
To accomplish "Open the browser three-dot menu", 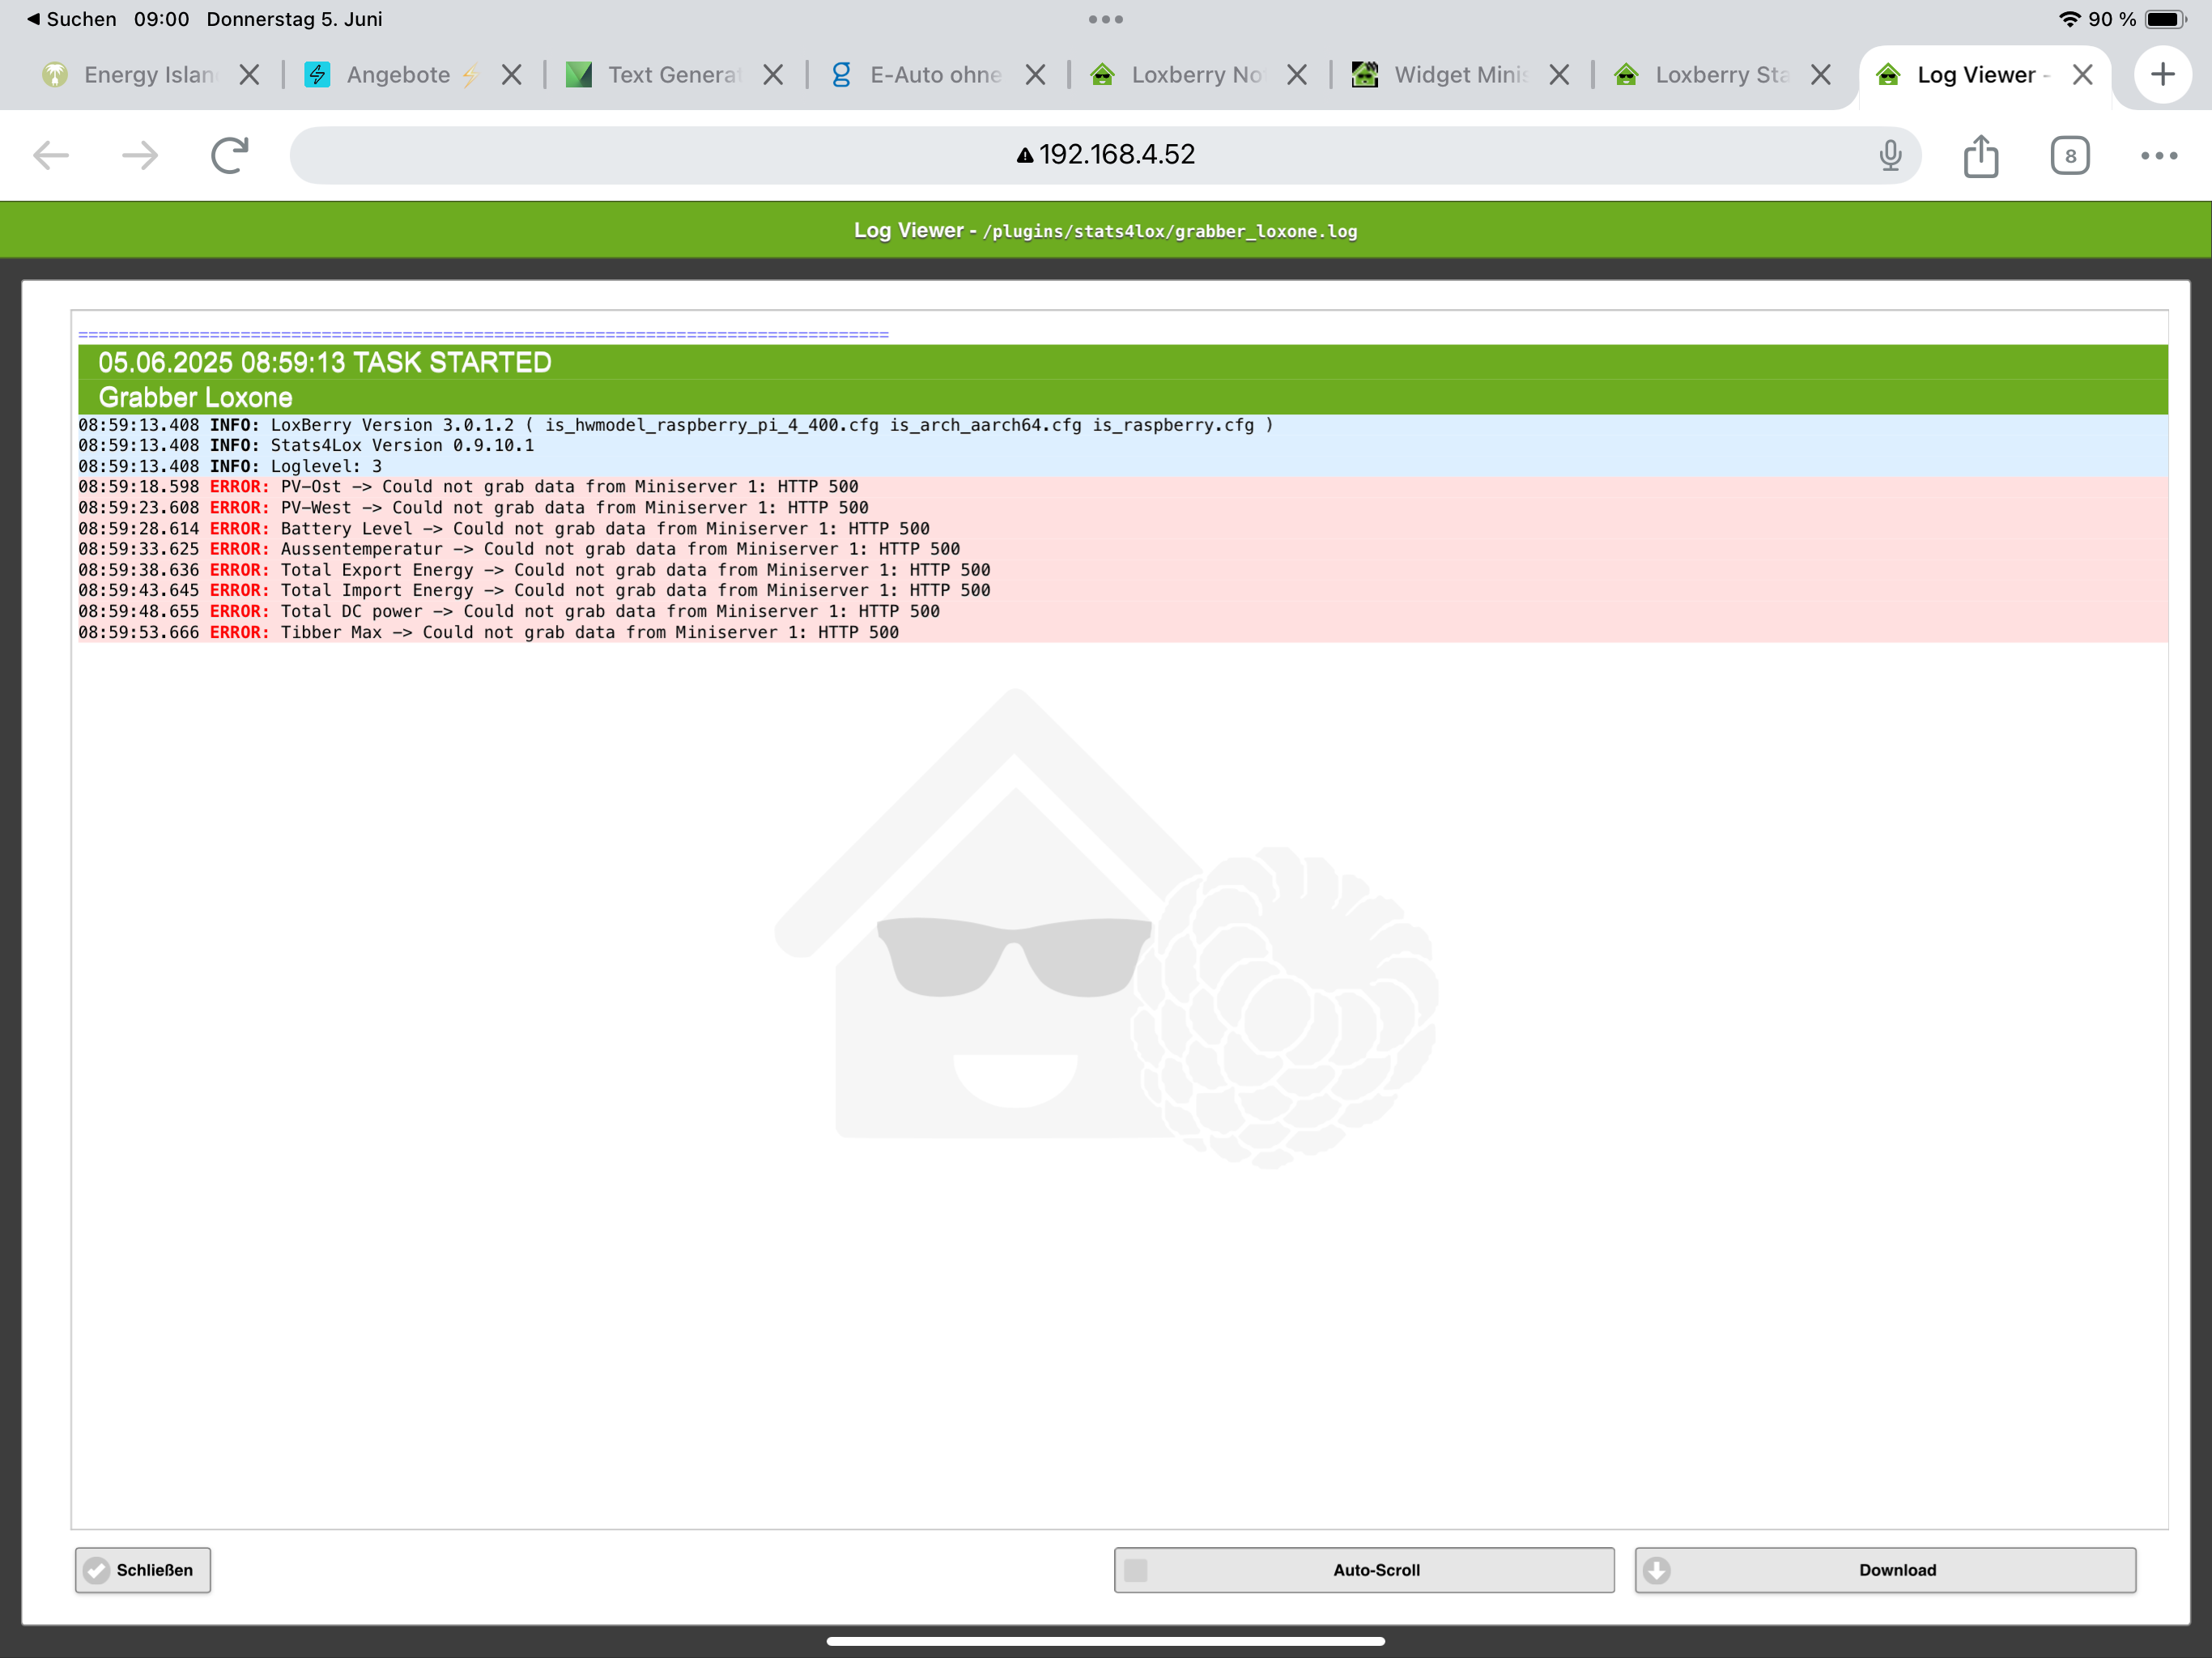I will 2158,156.
